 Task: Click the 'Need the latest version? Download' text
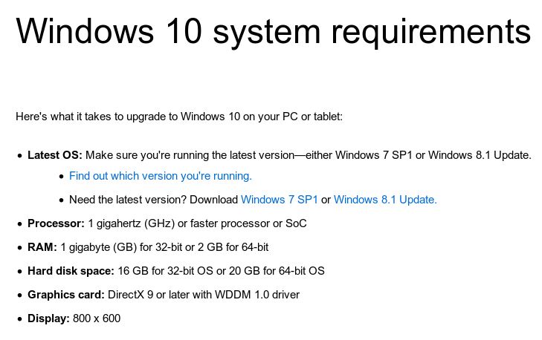(153, 200)
